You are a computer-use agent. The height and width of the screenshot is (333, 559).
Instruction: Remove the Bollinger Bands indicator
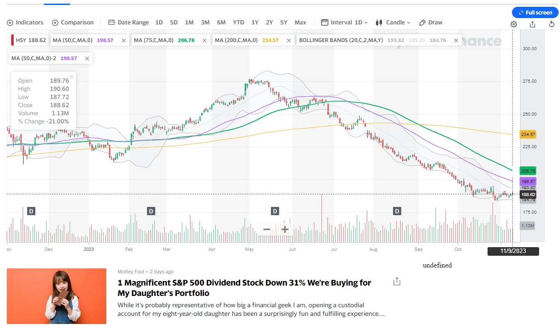(x=456, y=40)
